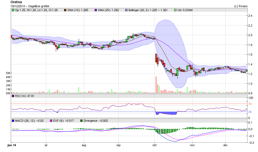Click the 5M volume axis label
Screen dimensions: 258x152
point(8,73)
